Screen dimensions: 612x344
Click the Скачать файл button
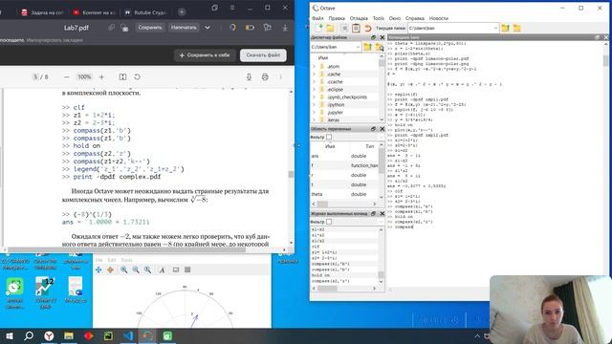(263, 55)
